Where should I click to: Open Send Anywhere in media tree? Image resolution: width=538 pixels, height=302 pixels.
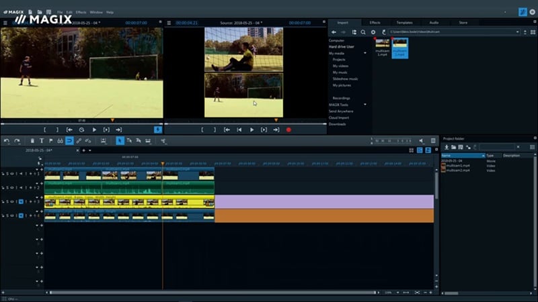pyautogui.click(x=341, y=111)
